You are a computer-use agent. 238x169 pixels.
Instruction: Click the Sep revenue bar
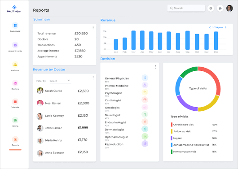188,40
